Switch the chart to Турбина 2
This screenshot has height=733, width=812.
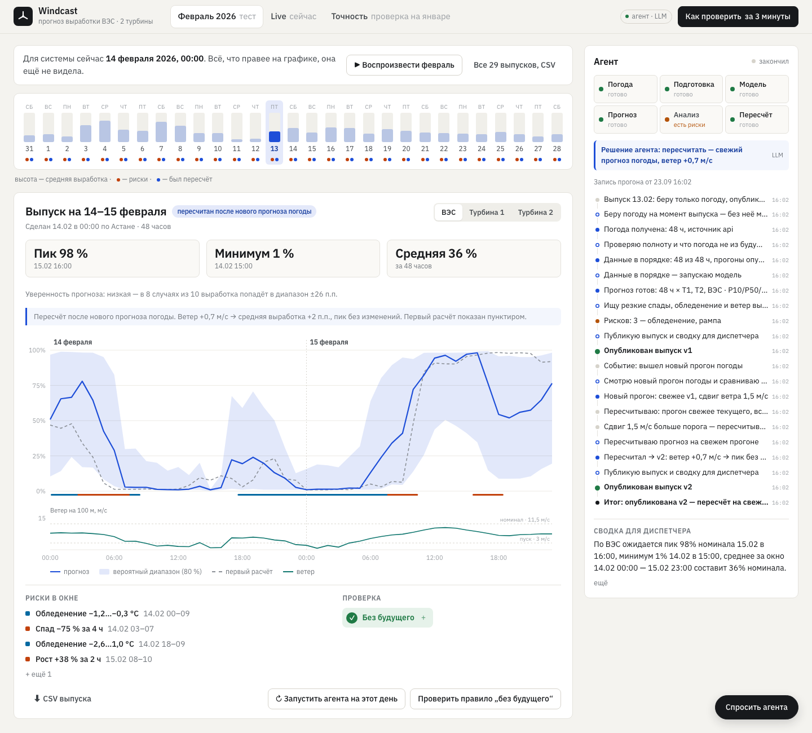coord(536,213)
